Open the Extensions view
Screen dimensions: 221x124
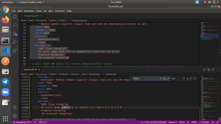point(15,50)
